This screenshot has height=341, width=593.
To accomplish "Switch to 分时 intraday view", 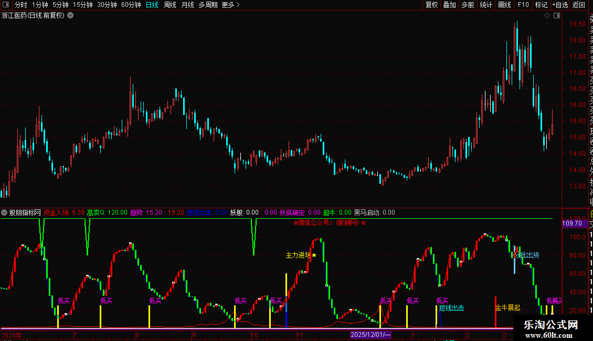I will (x=20, y=5).
